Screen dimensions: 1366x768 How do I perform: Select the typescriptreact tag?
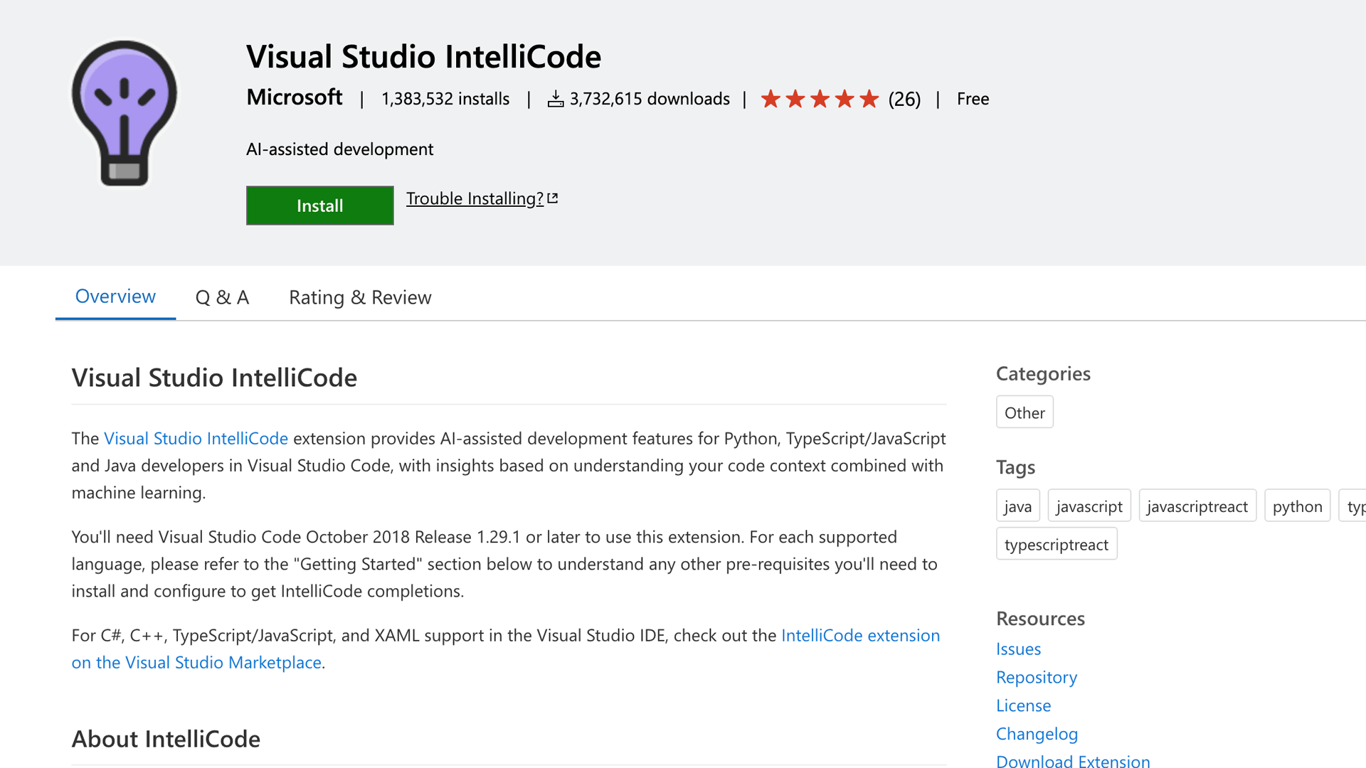[x=1057, y=545]
